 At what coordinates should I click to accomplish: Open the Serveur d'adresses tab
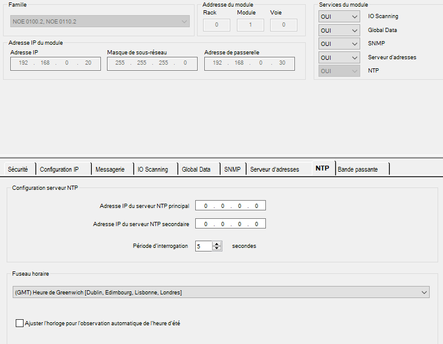click(x=275, y=169)
